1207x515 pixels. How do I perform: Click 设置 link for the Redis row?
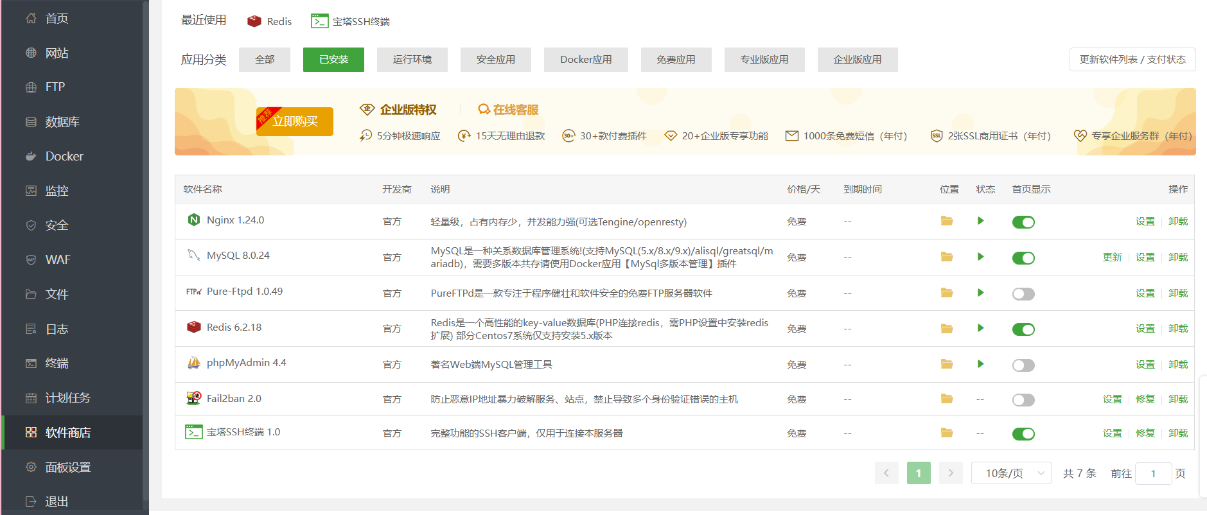(1145, 328)
